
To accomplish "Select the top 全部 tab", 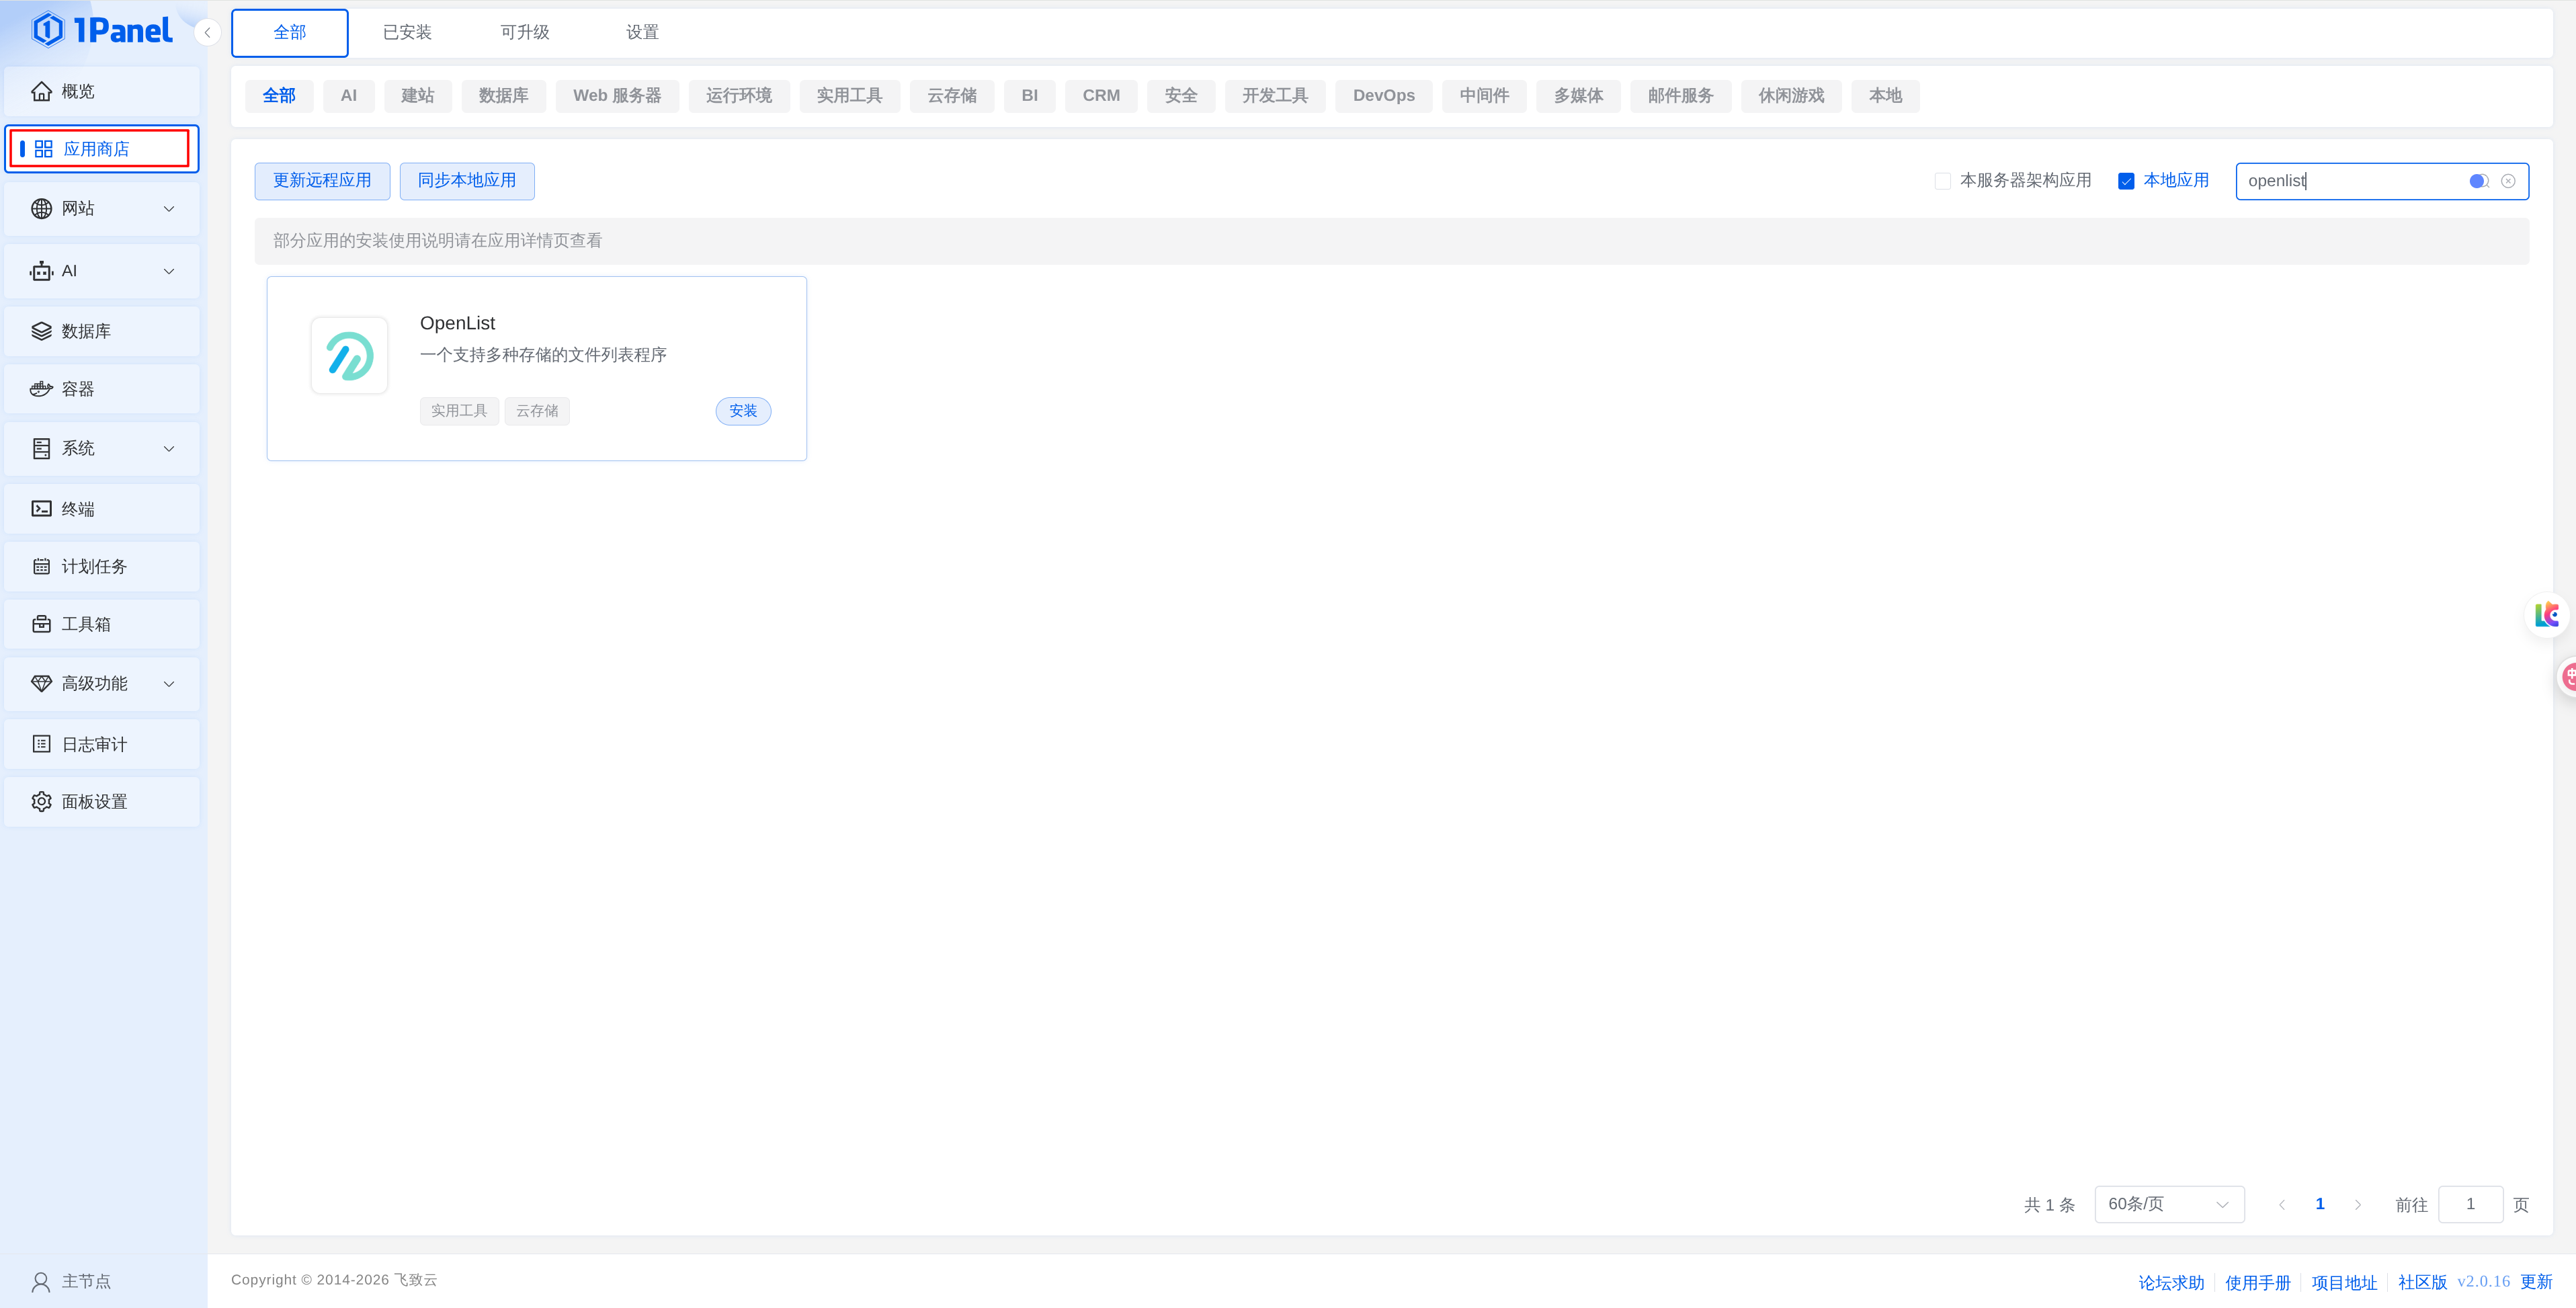I will pos(290,33).
